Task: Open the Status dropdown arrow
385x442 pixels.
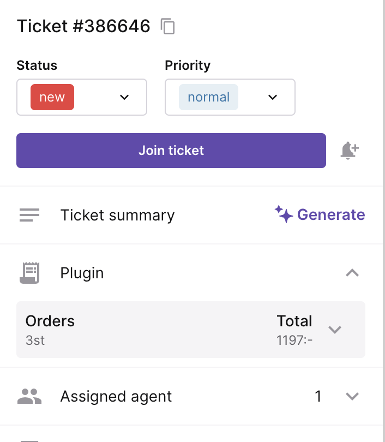Action: pyautogui.click(x=124, y=97)
